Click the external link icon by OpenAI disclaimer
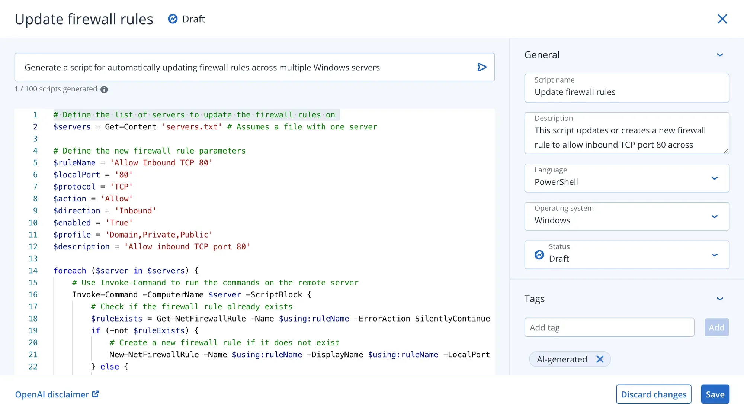The width and height of the screenshot is (744, 413). coord(96,394)
